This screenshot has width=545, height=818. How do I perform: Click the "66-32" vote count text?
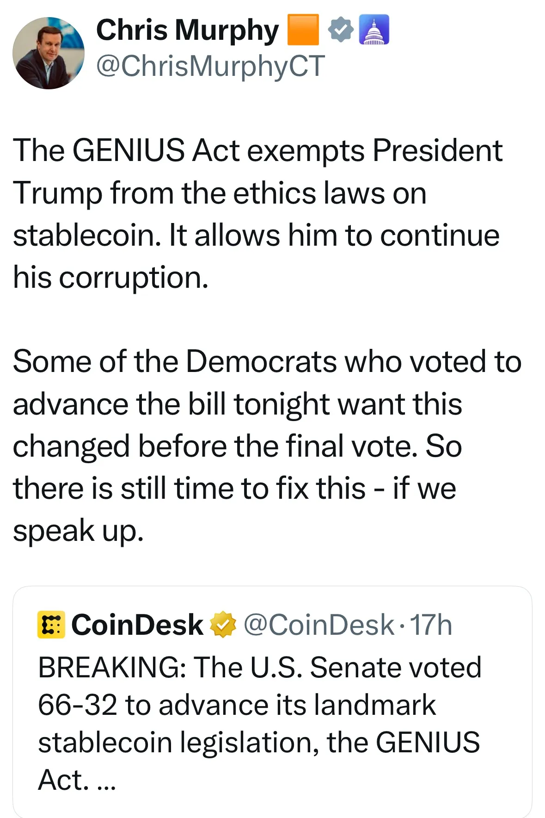[x=78, y=705]
